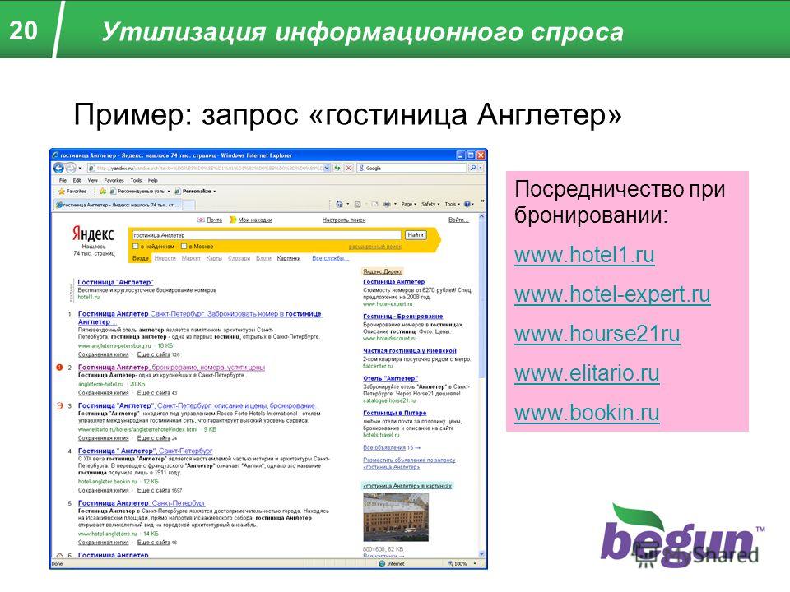Open the 'расширенный поиск' link
The image size is (790, 592).
coord(375,247)
